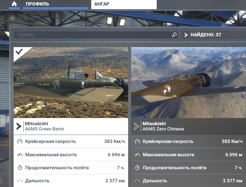The height and width of the screenshot is (187, 246).
Task: Click Дальность label on Zero Chinese card
Action: [155, 181]
